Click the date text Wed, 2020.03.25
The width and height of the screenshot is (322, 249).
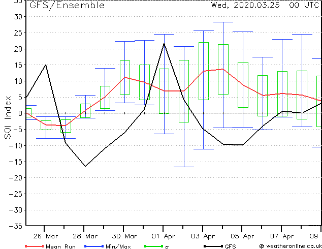coord(245,5)
